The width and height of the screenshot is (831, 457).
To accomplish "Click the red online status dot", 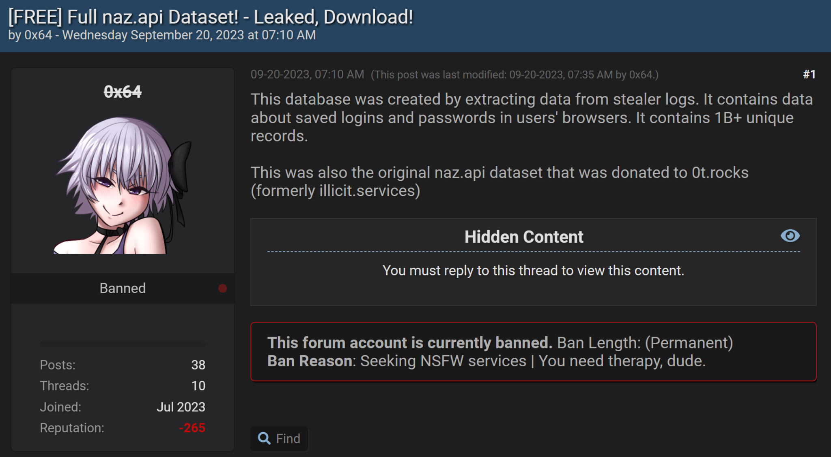I will tap(222, 288).
